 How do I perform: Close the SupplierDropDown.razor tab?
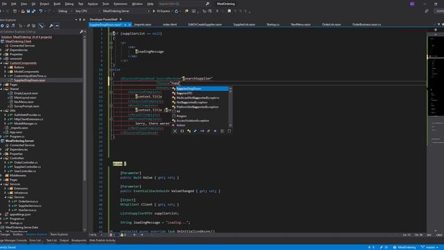pos(130,25)
